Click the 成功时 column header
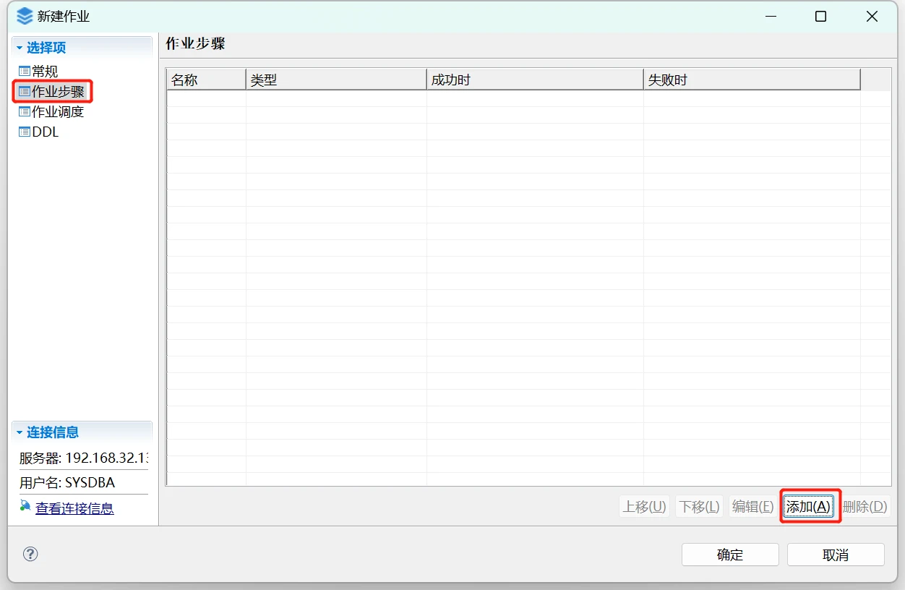 point(534,80)
